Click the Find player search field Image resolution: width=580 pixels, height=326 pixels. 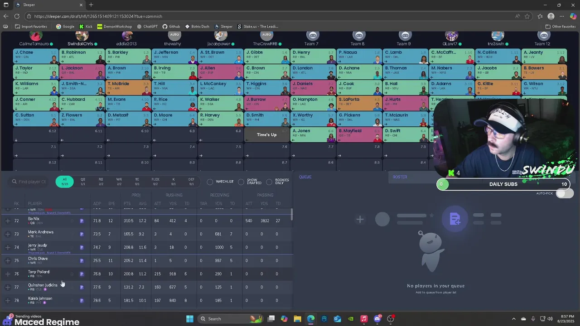coord(29,182)
